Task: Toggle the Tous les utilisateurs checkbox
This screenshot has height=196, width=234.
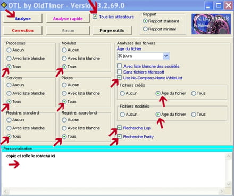Action: (x=95, y=17)
